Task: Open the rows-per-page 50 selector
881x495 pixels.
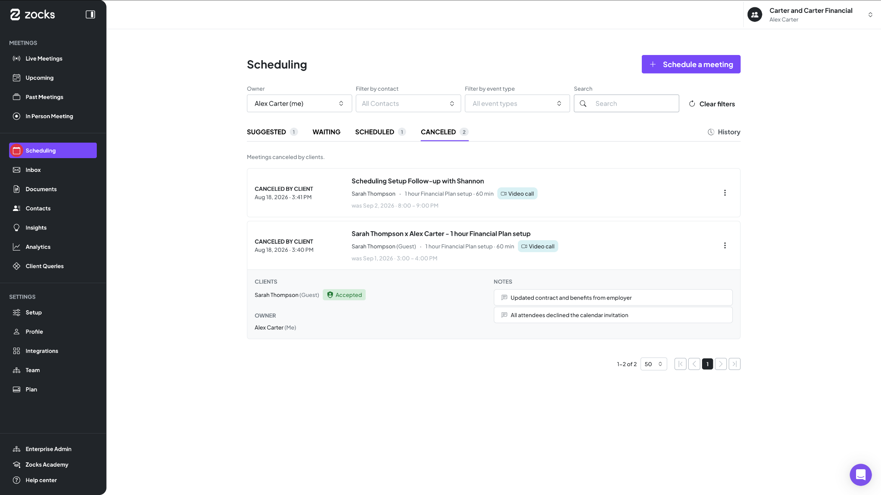Action: (x=653, y=364)
